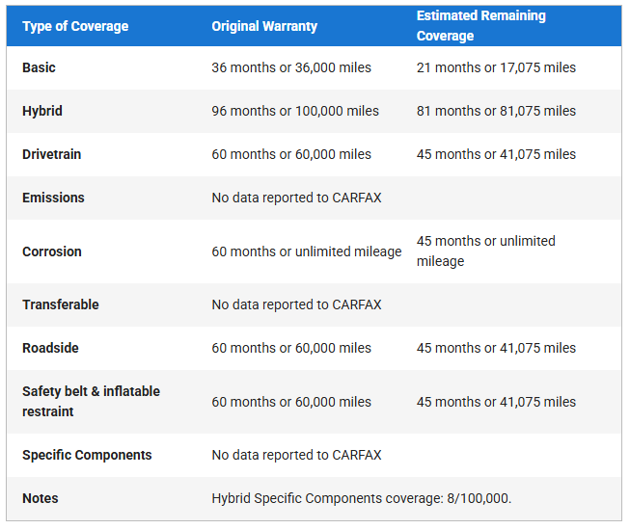Click Basic's 36 months or 36,000 miles
The height and width of the screenshot is (529, 630).
point(291,67)
